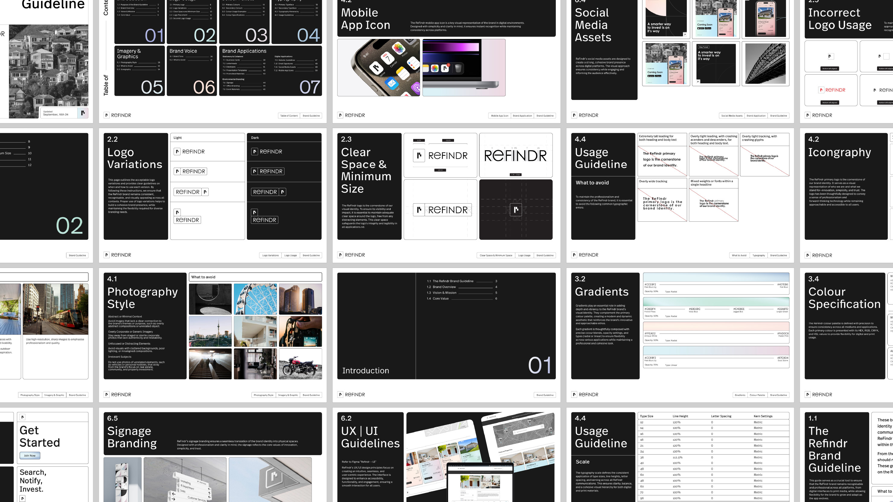Select the red motorcycle photo thumbnail
The image size is (893, 502).
(300, 364)
